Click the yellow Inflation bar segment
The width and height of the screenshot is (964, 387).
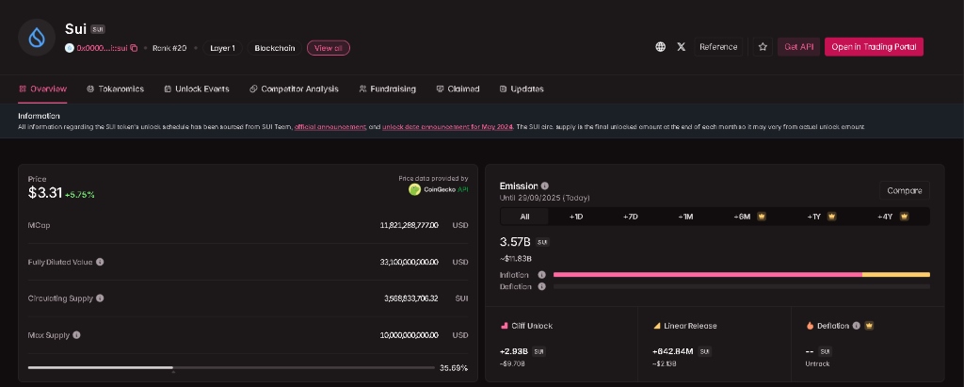[x=896, y=274]
